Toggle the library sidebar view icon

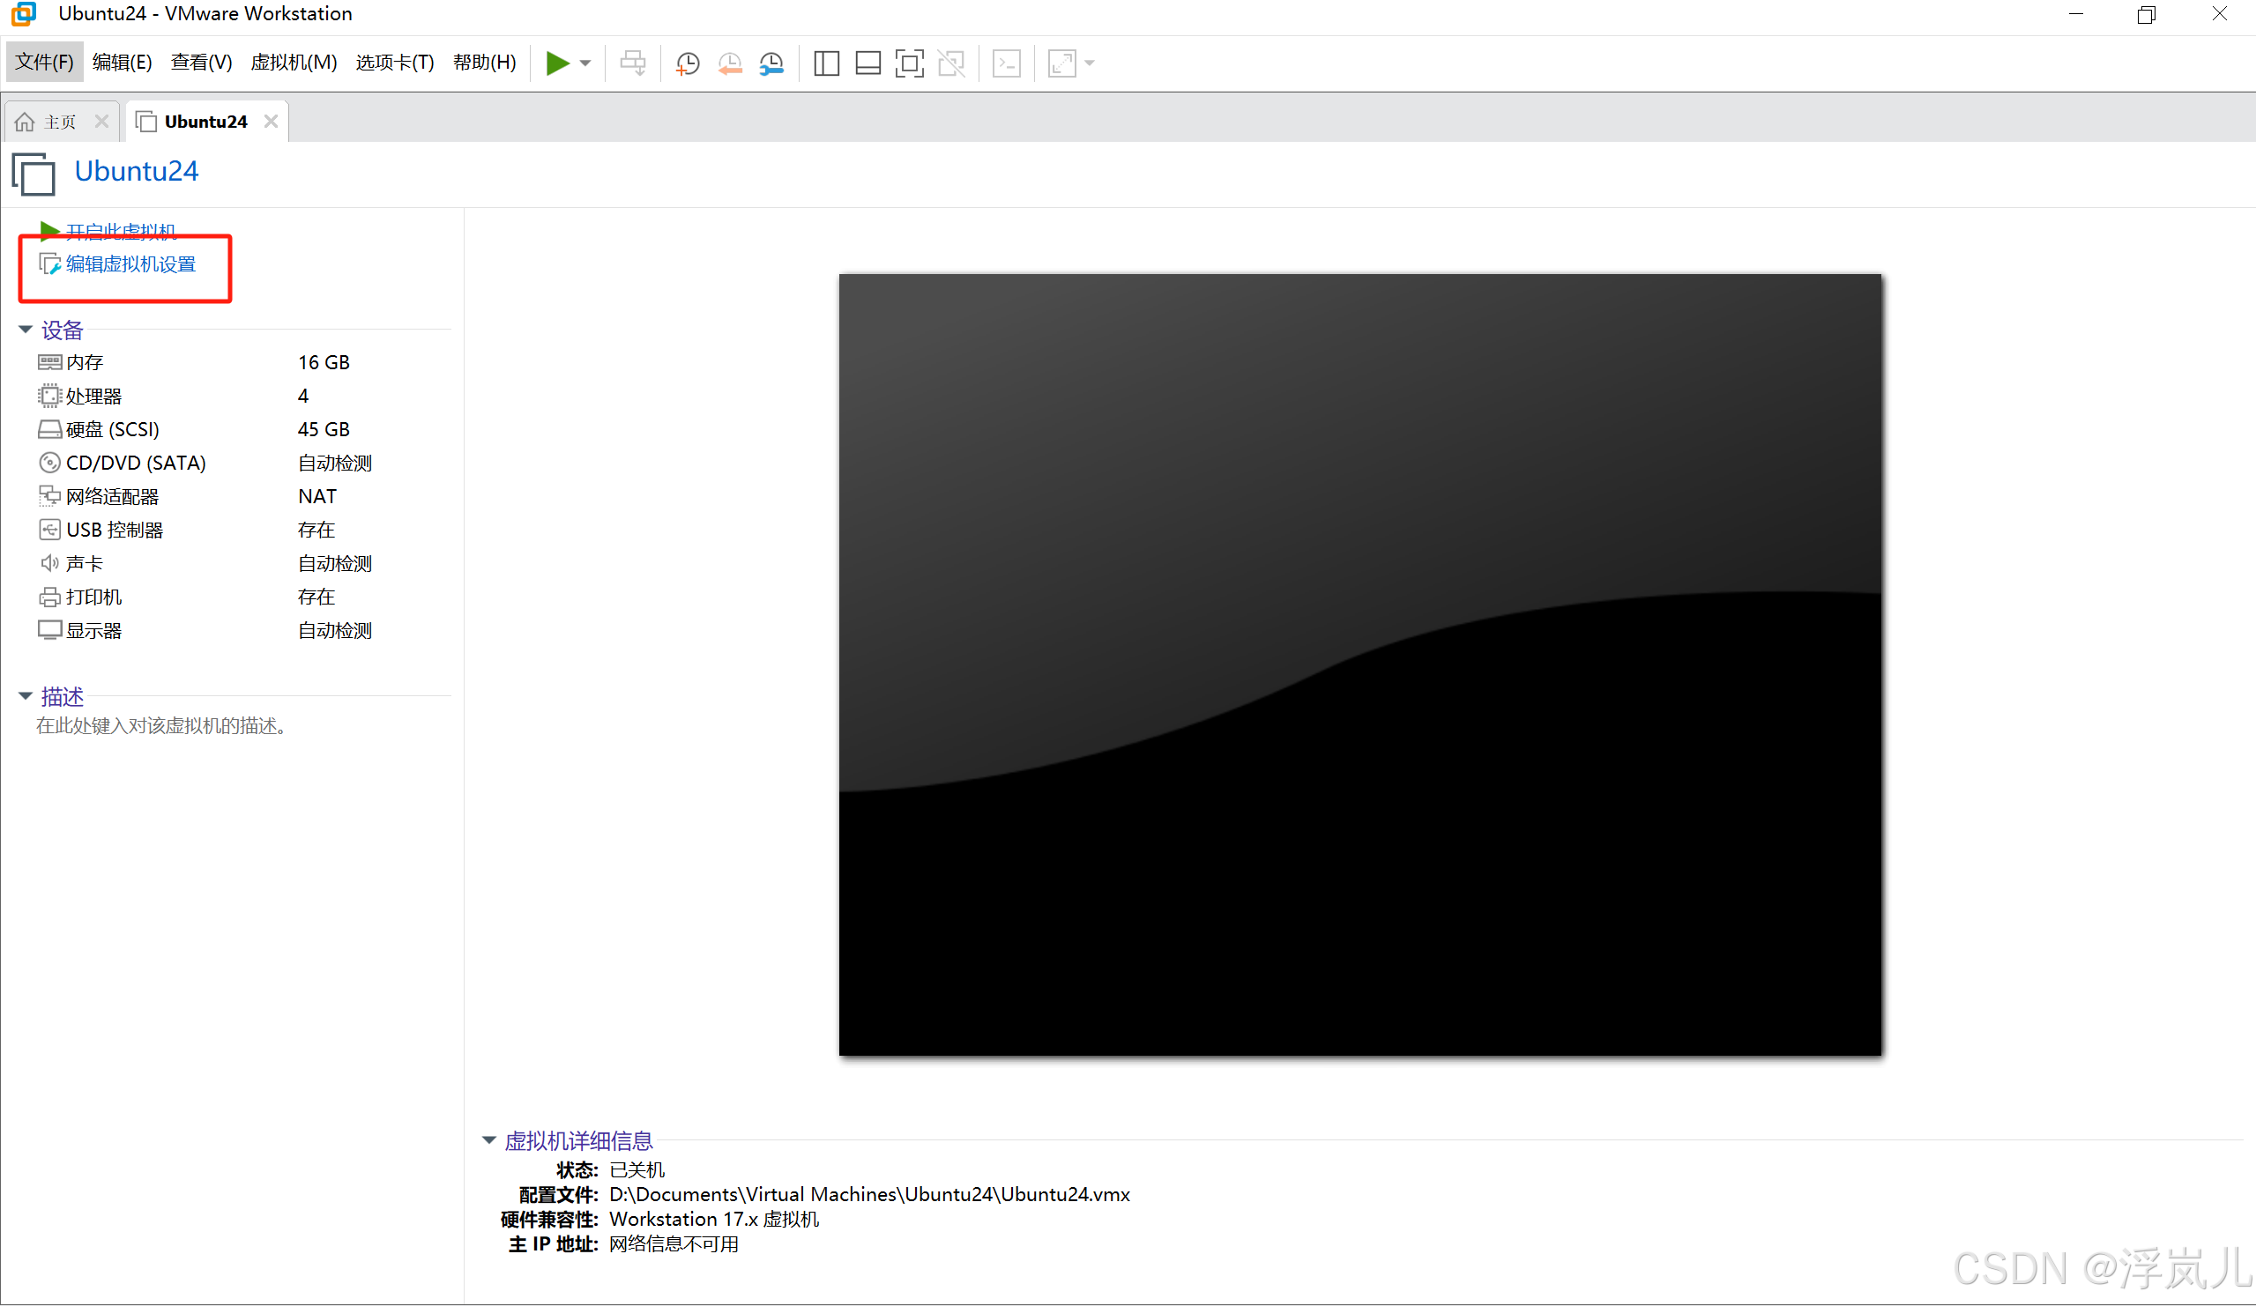(x=825, y=63)
